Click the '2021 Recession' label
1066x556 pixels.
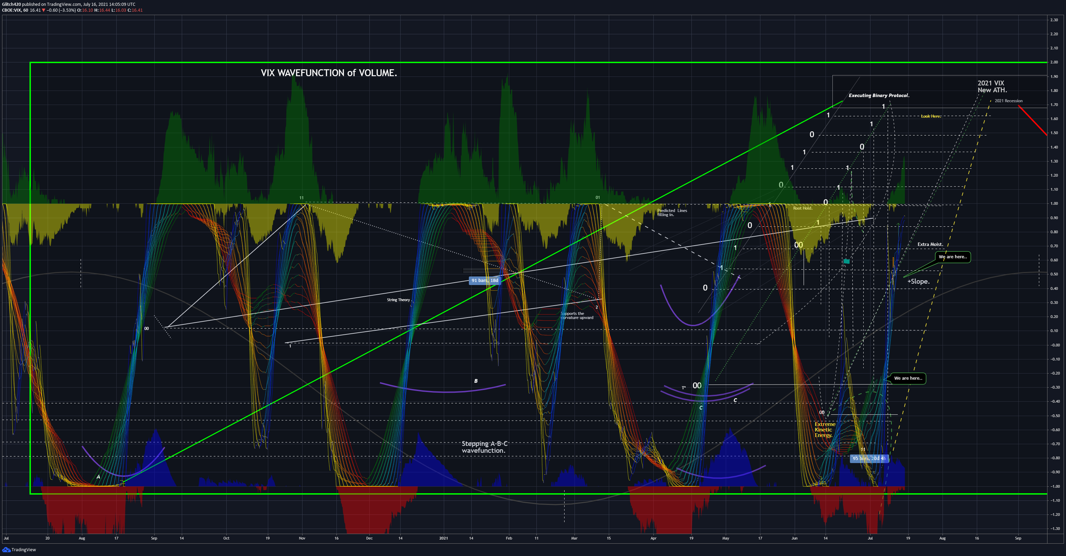point(1008,101)
